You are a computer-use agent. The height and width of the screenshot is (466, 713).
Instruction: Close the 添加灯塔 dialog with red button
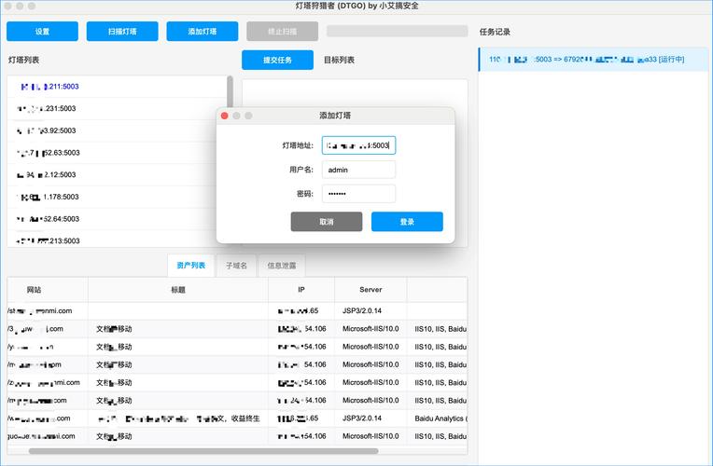224,116
